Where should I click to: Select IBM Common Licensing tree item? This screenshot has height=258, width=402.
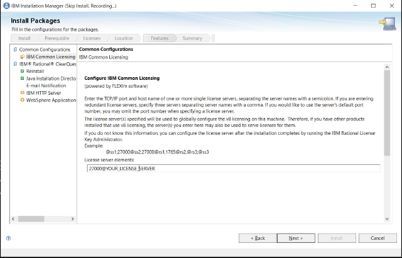coord(51,57)
